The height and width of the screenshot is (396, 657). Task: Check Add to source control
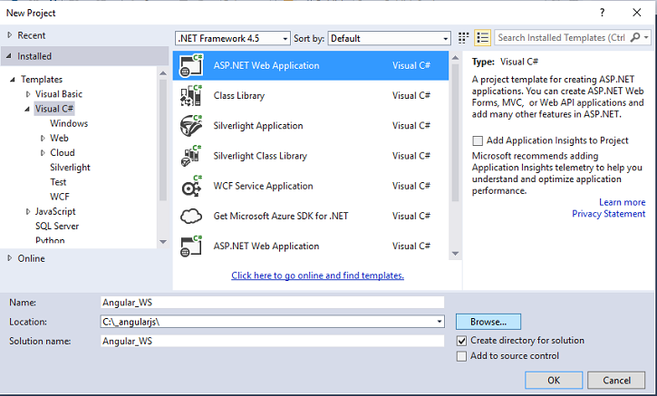[x=461, y=356]
